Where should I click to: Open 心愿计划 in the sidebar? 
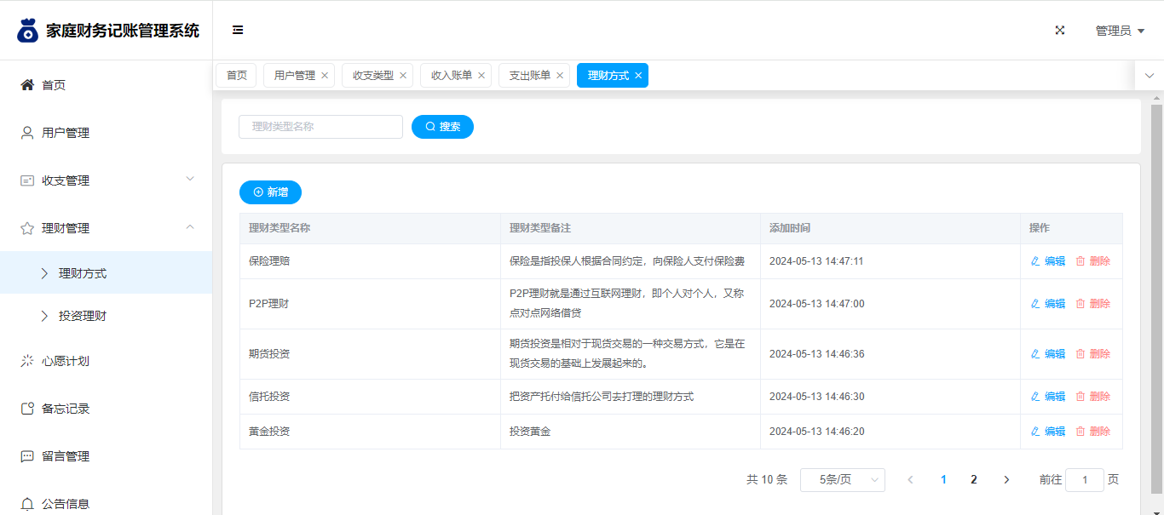click(x=66, y=361)
